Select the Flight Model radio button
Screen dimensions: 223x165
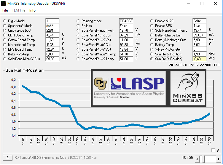(x=5, y=21)
